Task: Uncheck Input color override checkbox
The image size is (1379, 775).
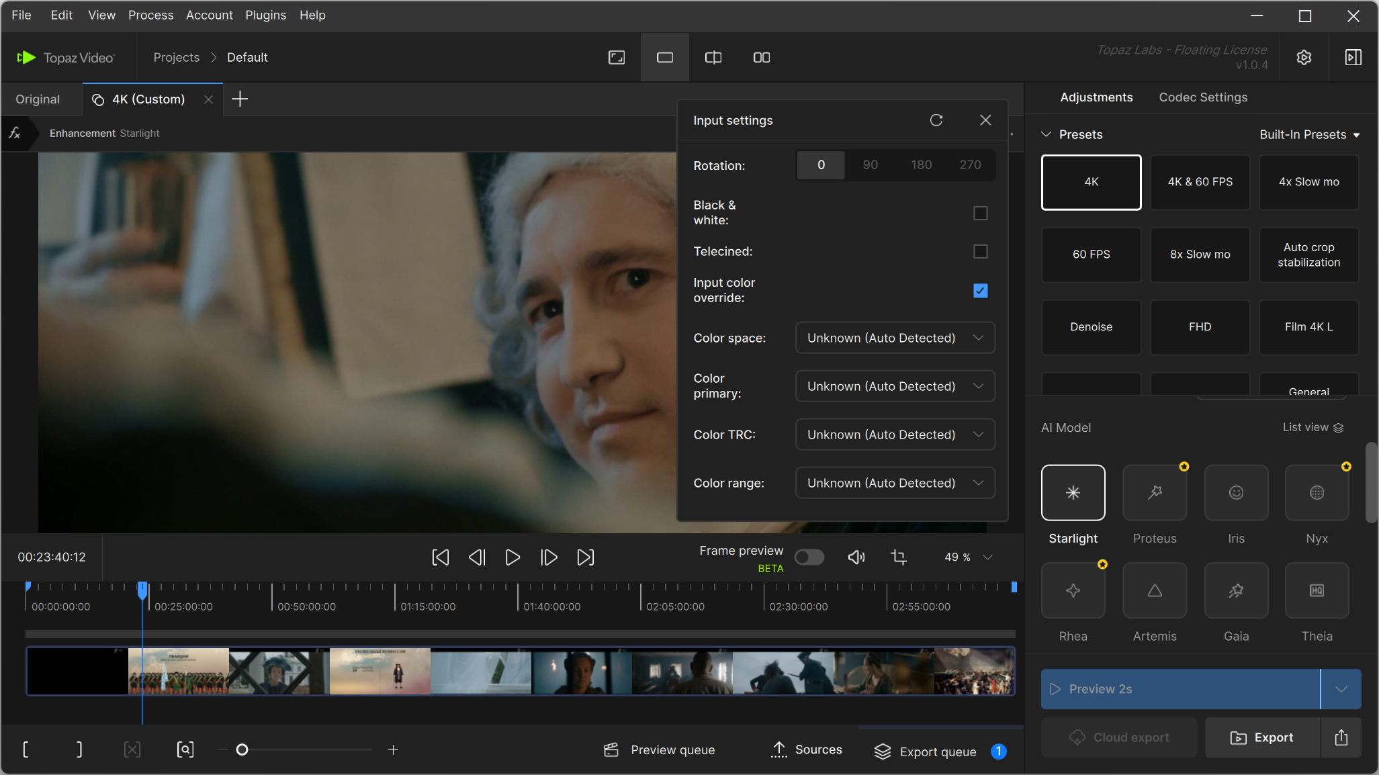Action: 980,291
